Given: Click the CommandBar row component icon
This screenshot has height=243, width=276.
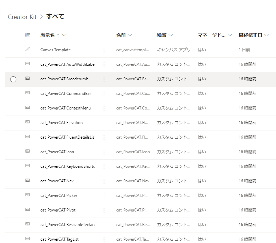Looking at the screenshot, I should [28, 93].
